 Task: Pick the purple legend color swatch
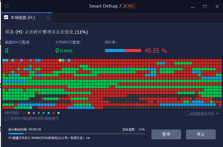point(34,113)
